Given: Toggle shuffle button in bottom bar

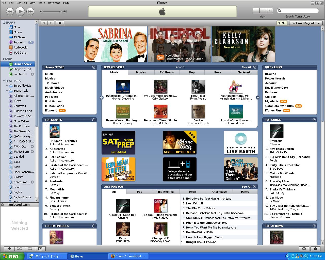Looking at the screenshot, I should click(x=19, y=249).
